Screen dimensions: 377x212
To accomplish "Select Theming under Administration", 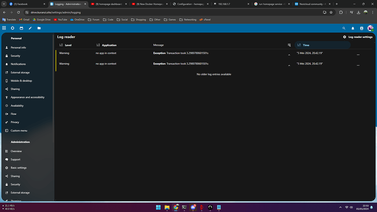I will [17, 200].
